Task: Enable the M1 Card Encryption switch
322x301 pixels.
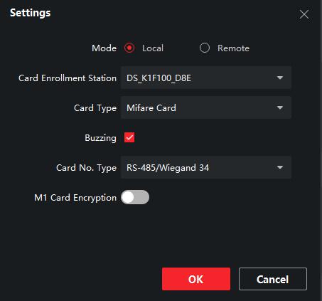Action: 135,197
